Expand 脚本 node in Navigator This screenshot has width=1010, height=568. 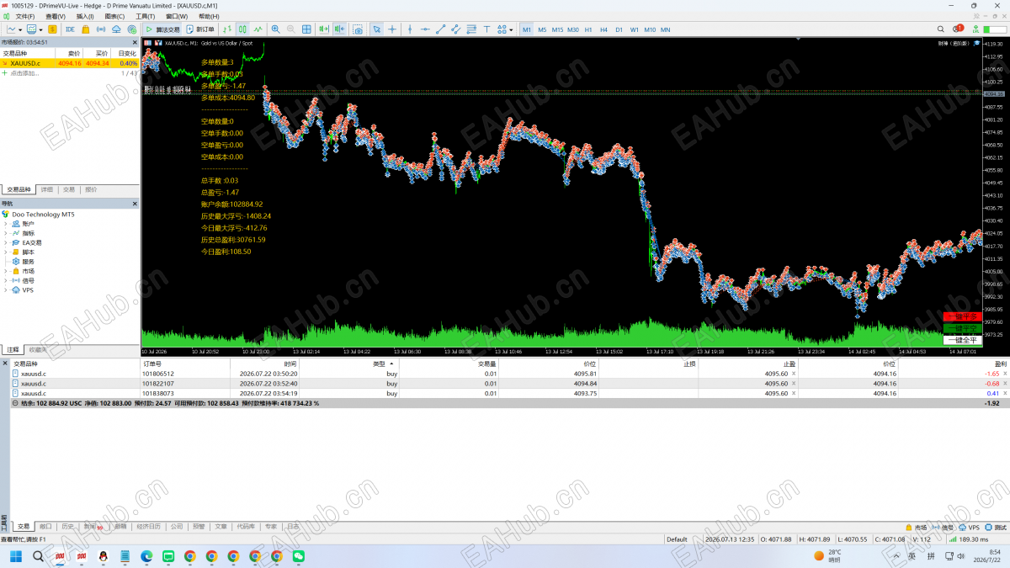[x=6, y=252]
